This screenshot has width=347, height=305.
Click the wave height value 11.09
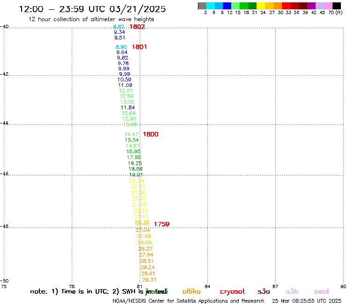(125, 85)
